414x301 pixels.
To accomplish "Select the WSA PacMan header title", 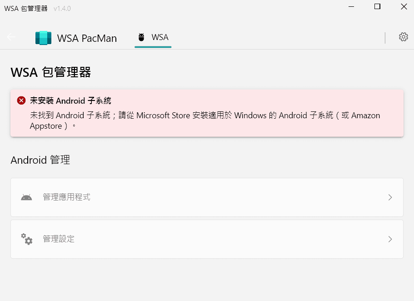I will (x=86, y=38).
